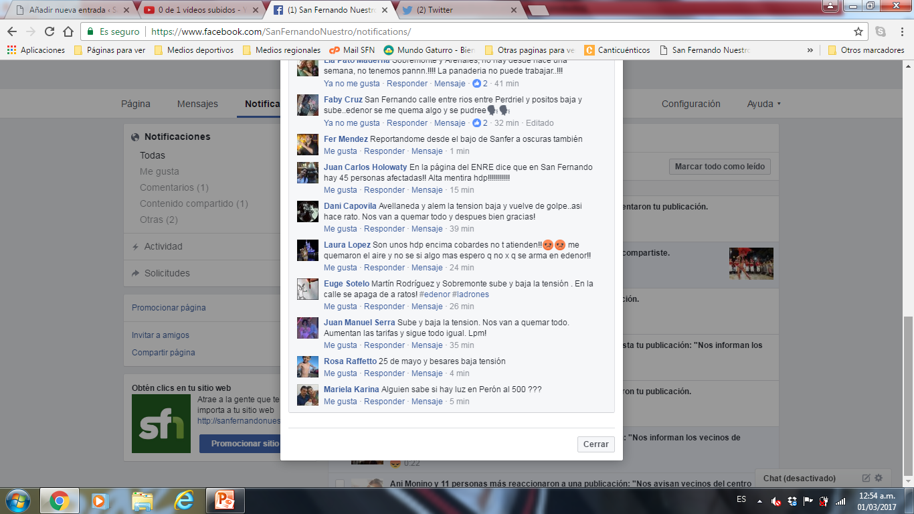This screenshot has height=514, width=914.
Task: Open Laura Lopez's profile picture thumbnail
Action: (x=308, y=250)
